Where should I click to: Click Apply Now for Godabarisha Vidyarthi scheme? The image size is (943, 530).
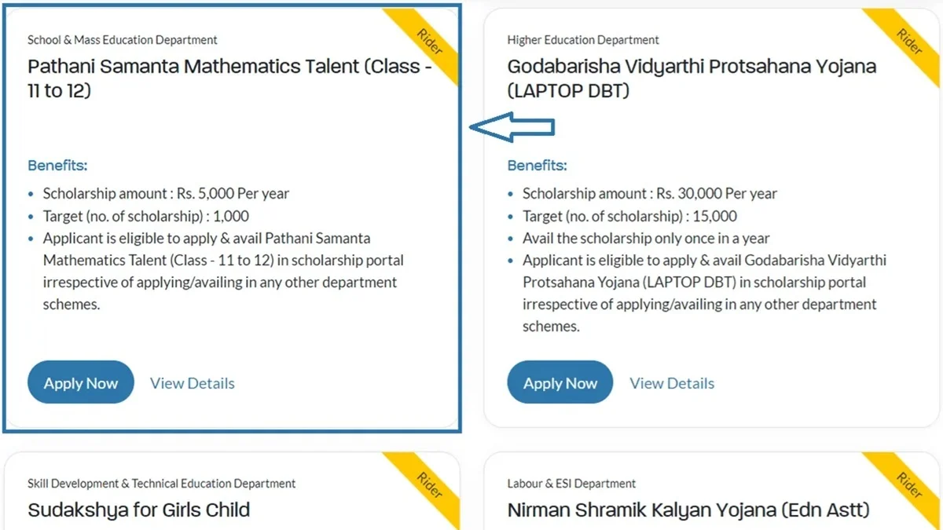[x=560, y=382]
